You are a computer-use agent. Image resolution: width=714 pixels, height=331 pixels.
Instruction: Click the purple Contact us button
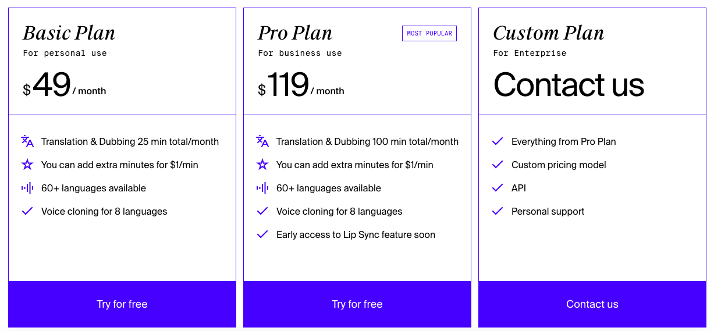point(592,304)
